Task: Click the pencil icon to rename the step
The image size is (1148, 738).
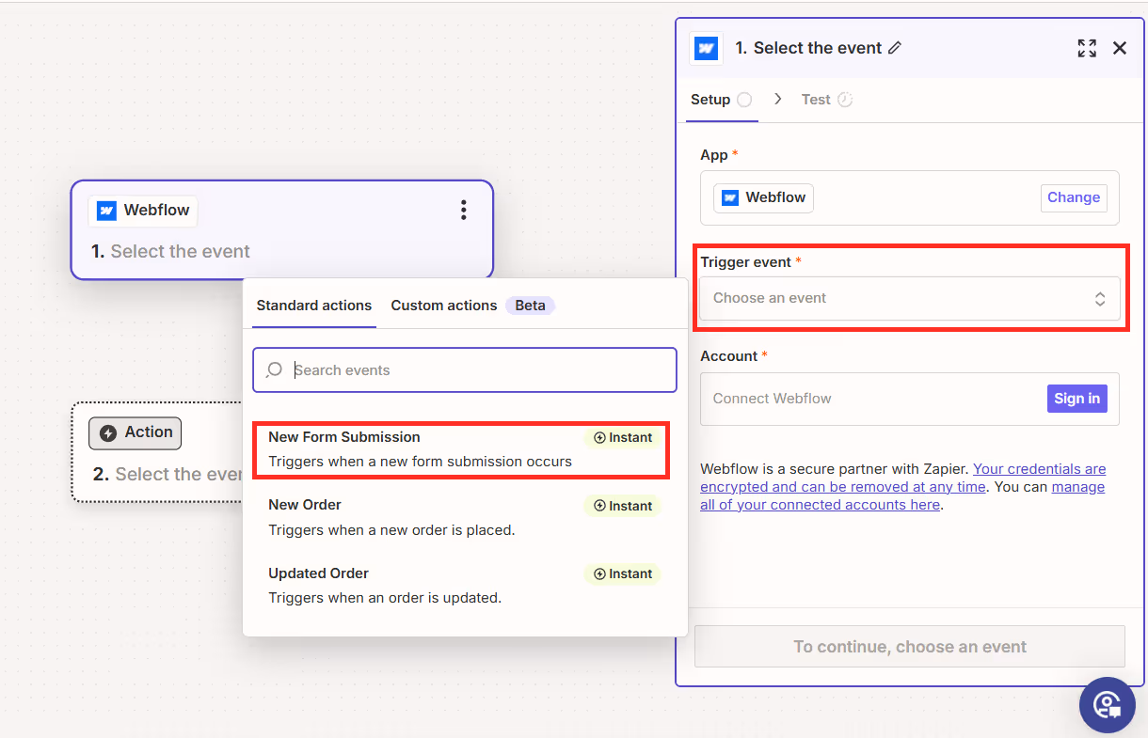Action: [895, 48]
